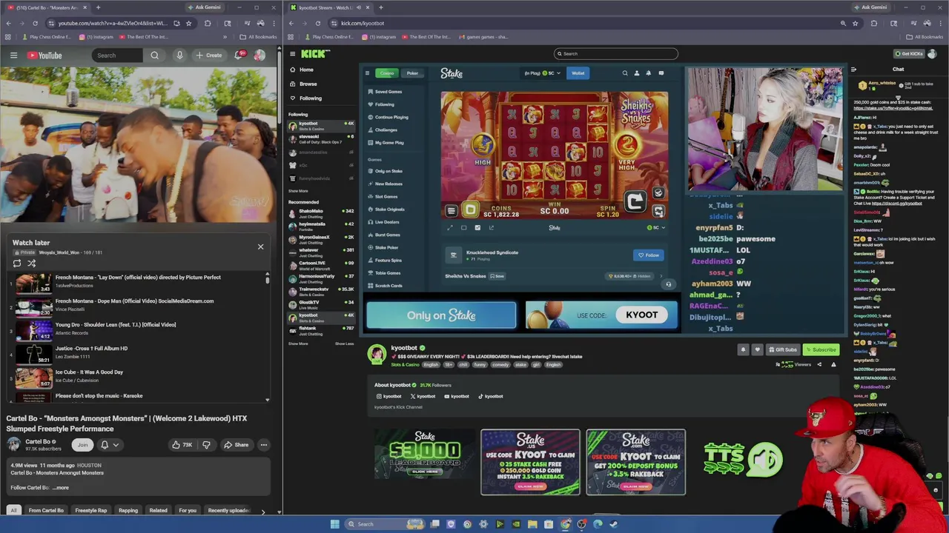This screenshot has height=533, width=949.
Task: Open subscription notification dropdown next to Join
Action: [109, 445]
